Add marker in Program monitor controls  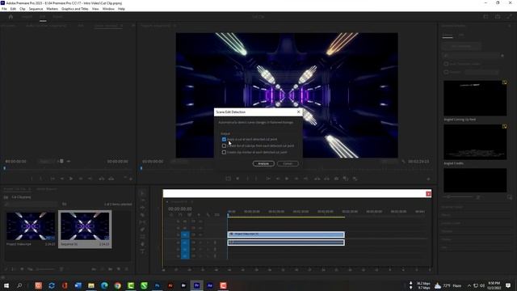click(237, 179)
